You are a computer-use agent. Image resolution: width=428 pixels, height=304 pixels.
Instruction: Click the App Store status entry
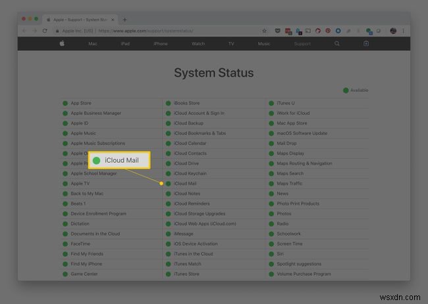(x=81, y=103)
